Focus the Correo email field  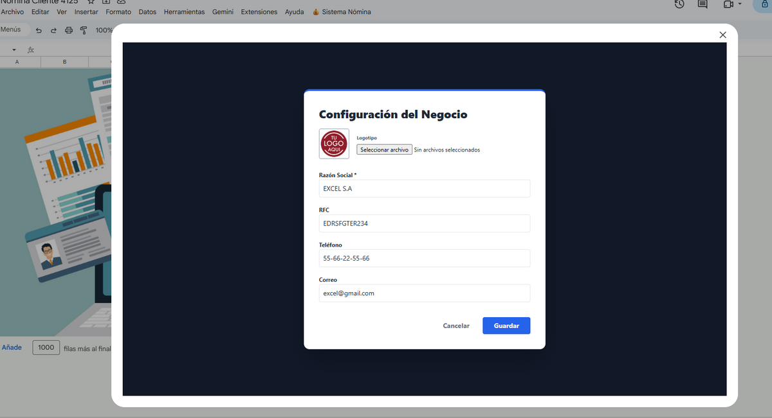425,293
